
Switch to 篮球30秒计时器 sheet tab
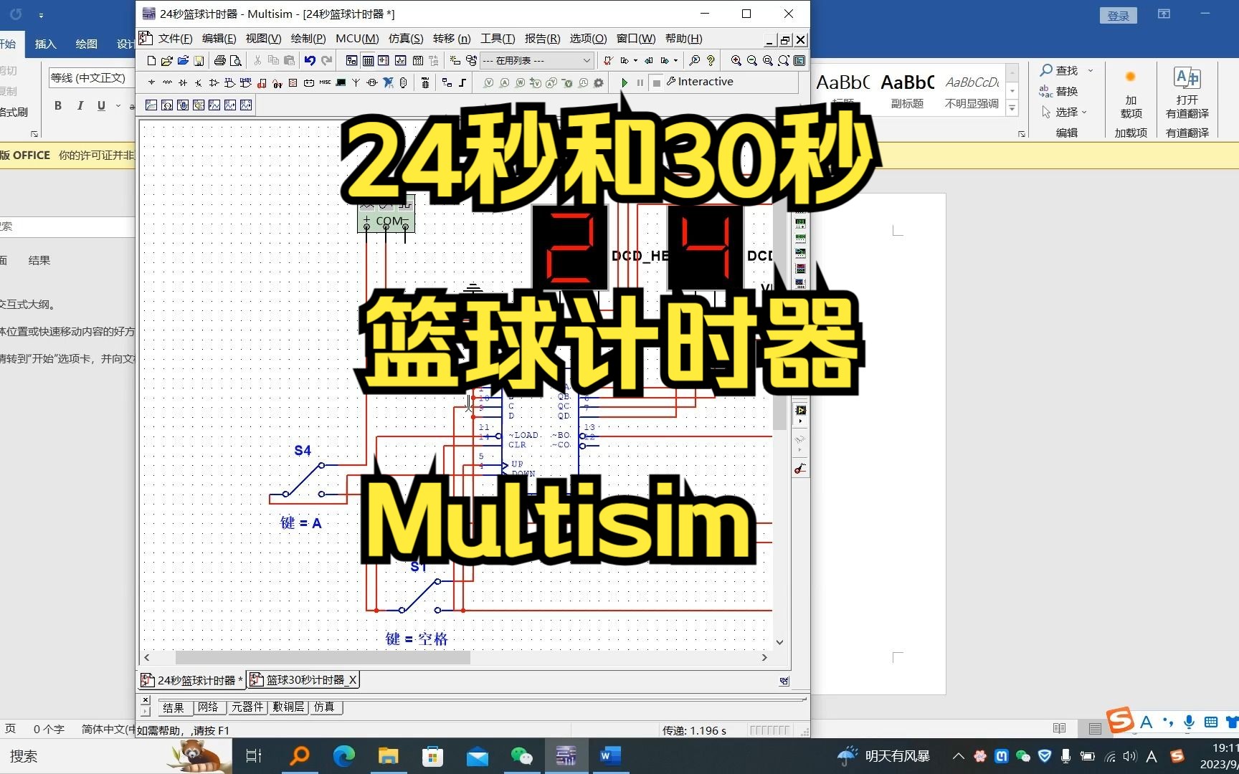[x=303, y=680]
